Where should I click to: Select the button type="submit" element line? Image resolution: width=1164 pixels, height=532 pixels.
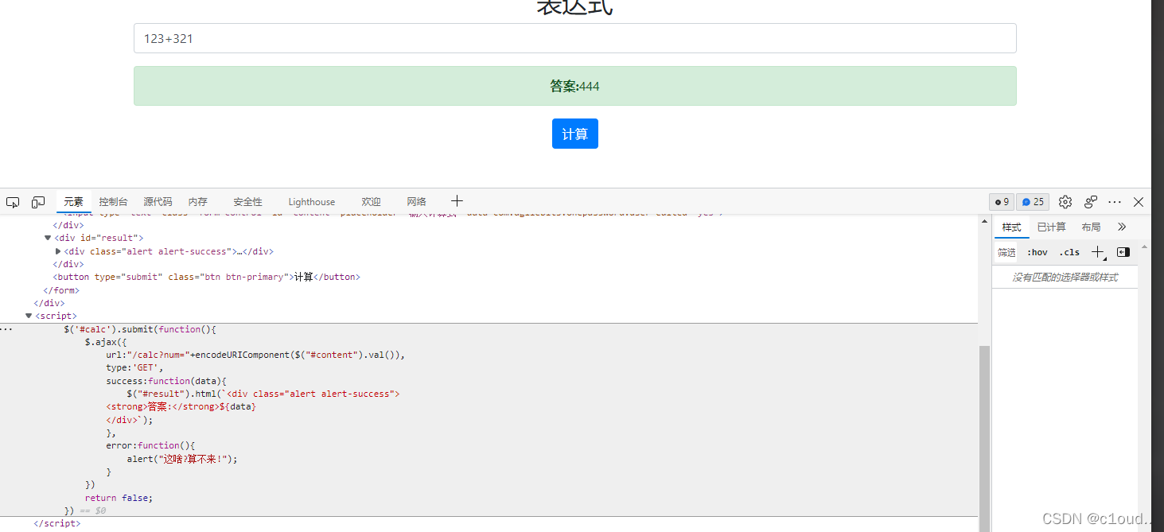click(207, 277)
